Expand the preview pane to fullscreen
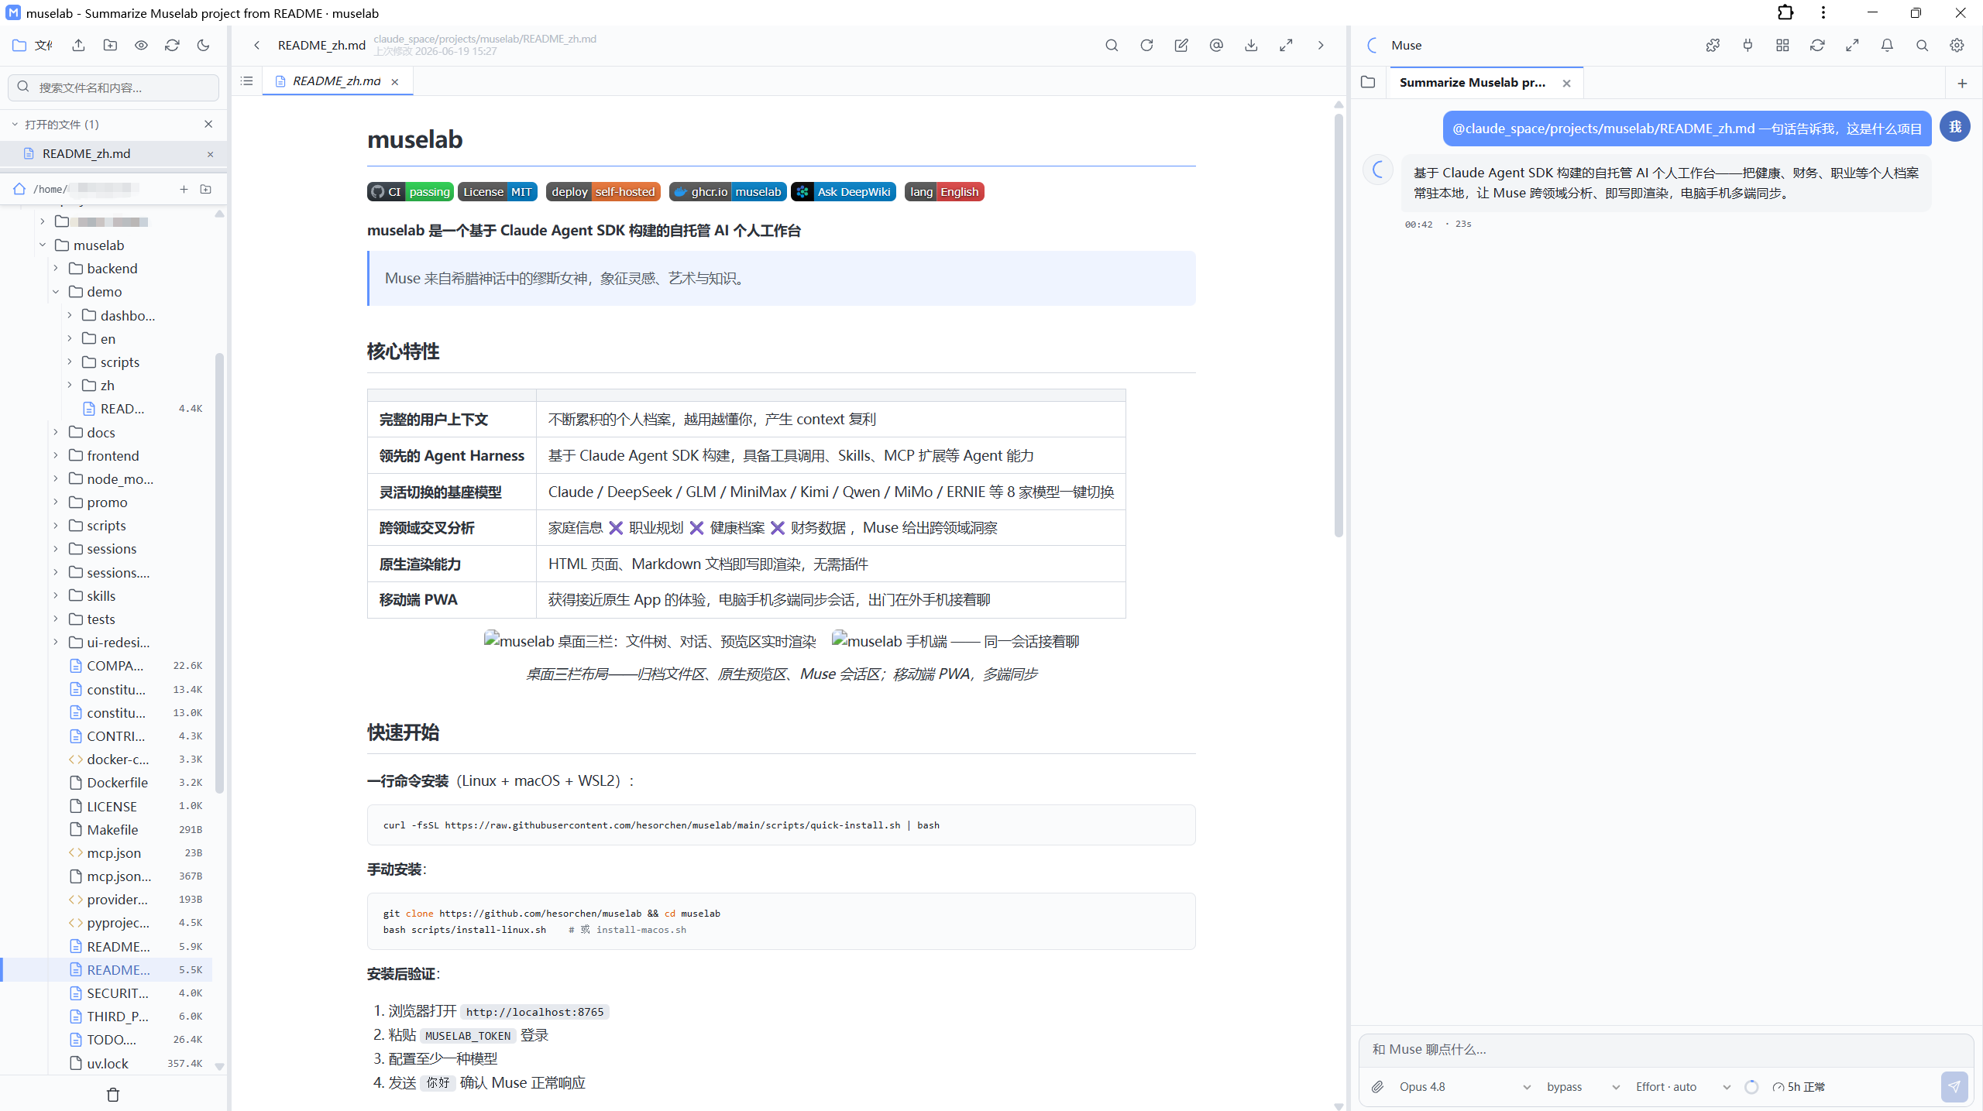The image size is (1983, 1111). (1286, 45)
